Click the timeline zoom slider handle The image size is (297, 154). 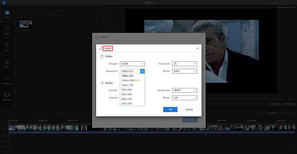point(273,113)
